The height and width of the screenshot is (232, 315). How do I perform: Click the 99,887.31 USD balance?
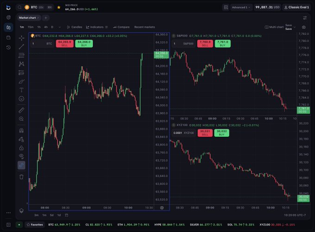coord(267,7)
